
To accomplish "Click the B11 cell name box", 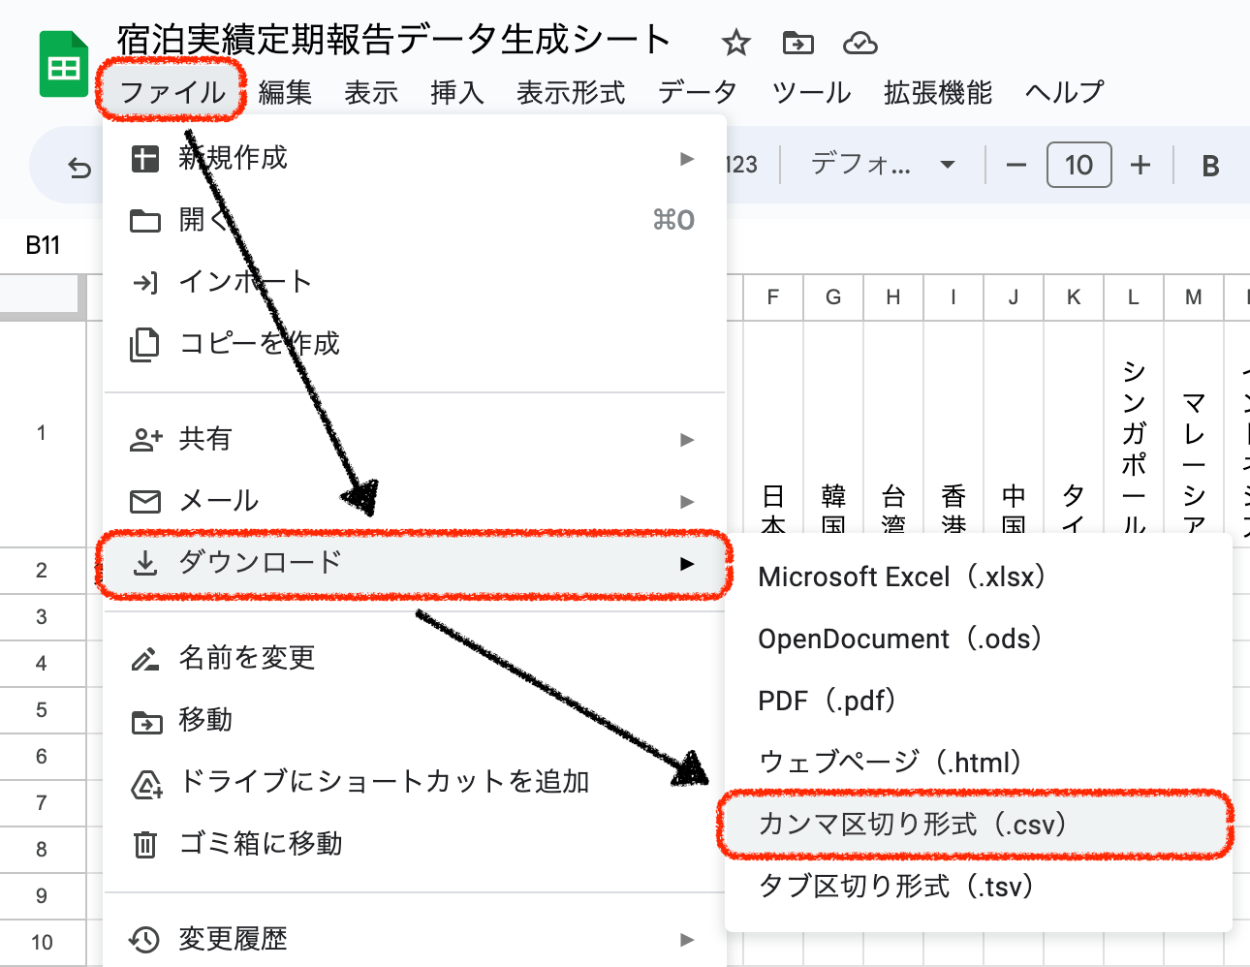I will (x=44, y=245).
